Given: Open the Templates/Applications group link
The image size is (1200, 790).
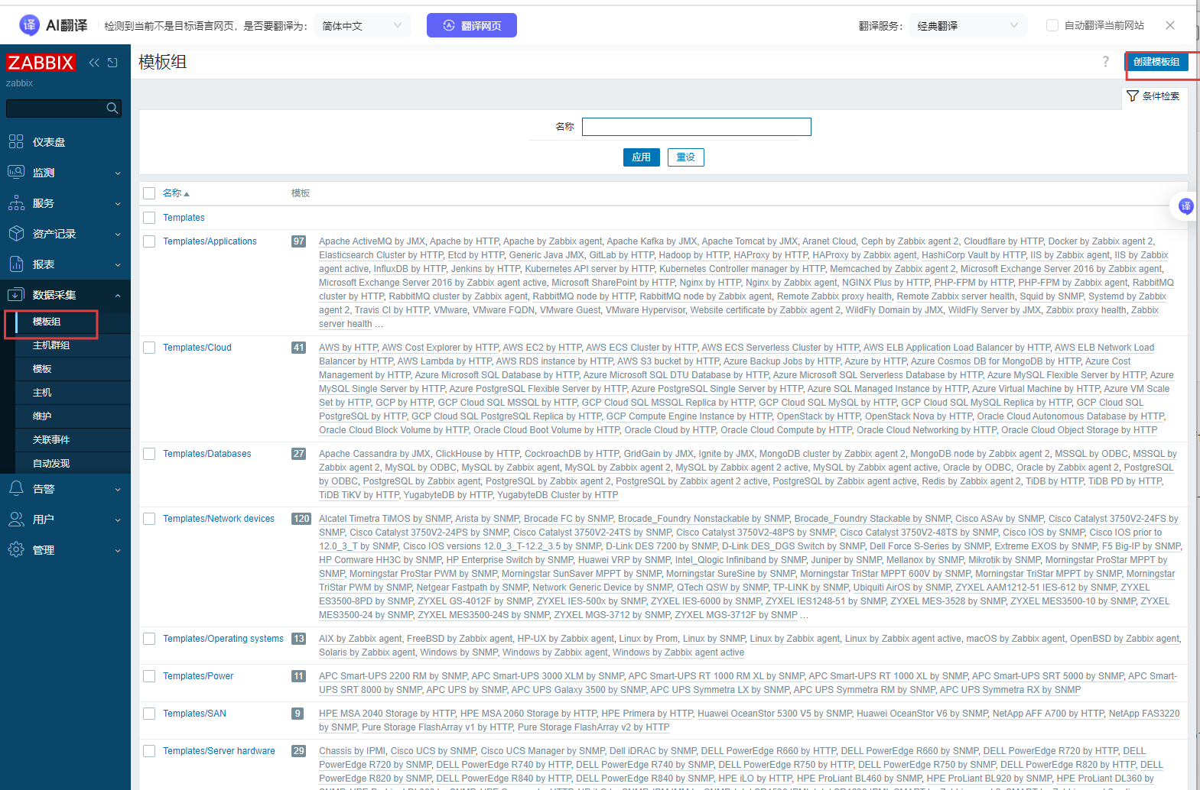Looking at the screenshot, I should 210,241.
